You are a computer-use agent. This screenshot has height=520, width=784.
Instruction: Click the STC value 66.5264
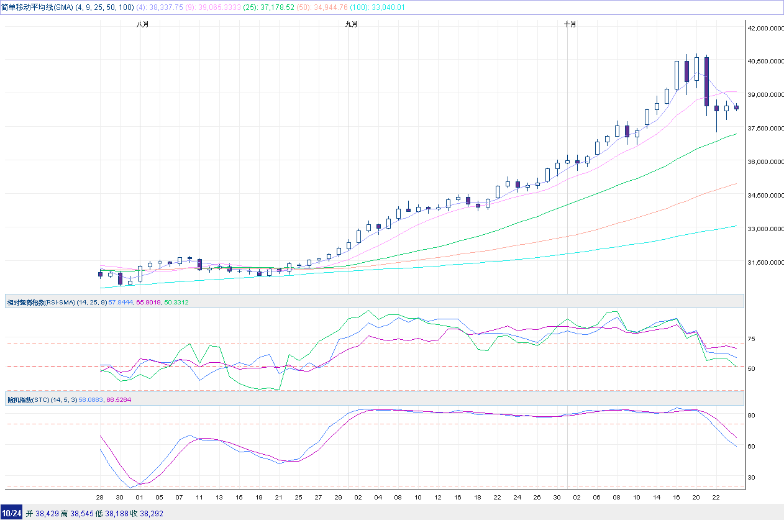(x=119, y=400)
